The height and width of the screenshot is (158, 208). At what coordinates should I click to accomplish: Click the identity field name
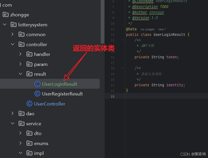175,85
